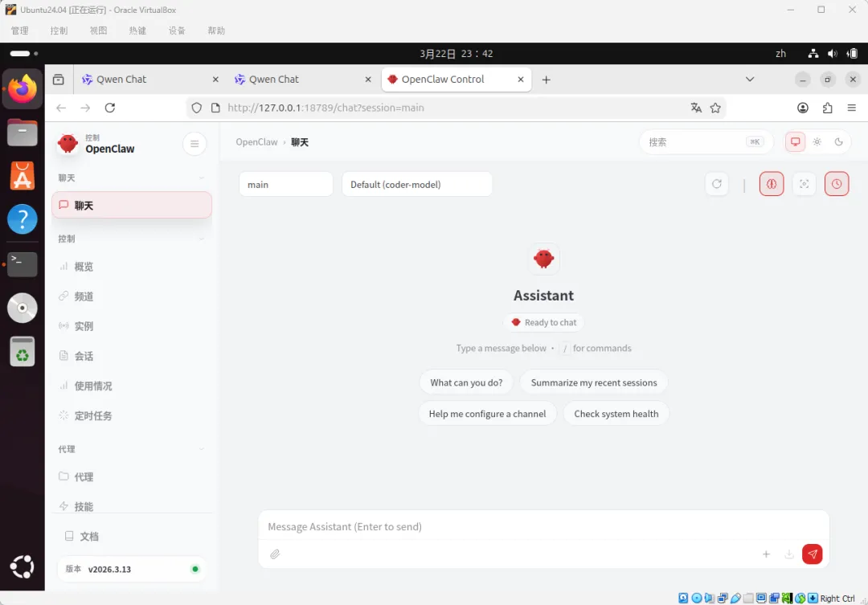Click the OpenClaw logo in sidebar
The height and width of the screenshot is (605, 868).
(68, 143)
